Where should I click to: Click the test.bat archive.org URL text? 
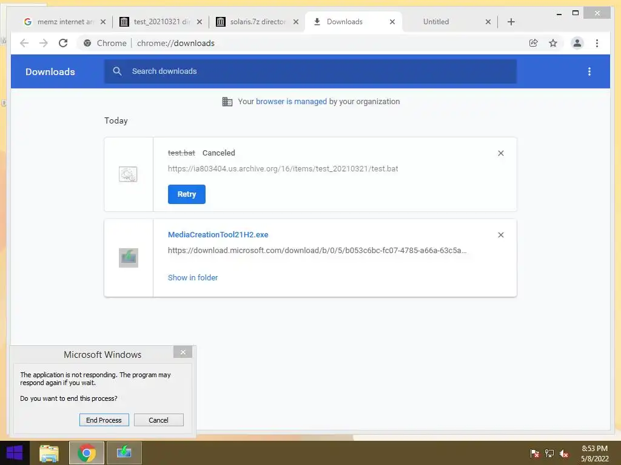tap(283, 169)
